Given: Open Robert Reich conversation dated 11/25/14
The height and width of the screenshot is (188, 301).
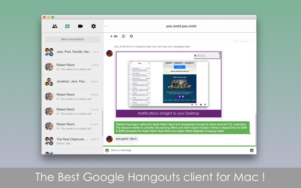Looking at the screenshot, I should pos(72,97).
